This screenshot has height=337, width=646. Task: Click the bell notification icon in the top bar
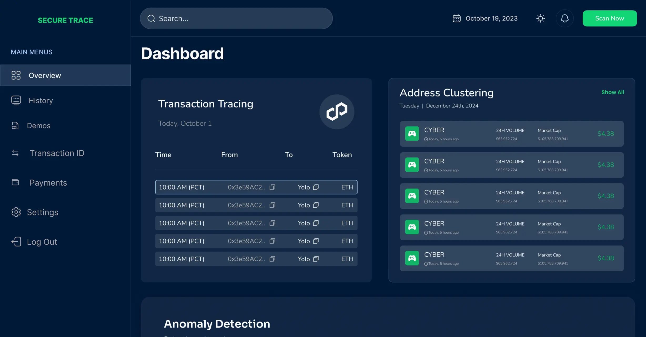(564, 18)
